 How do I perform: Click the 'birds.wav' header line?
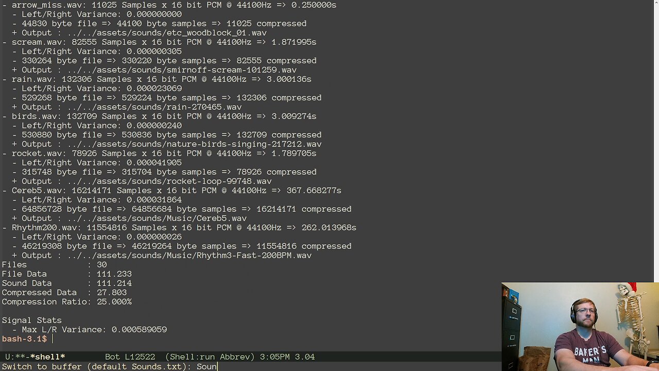159,116
